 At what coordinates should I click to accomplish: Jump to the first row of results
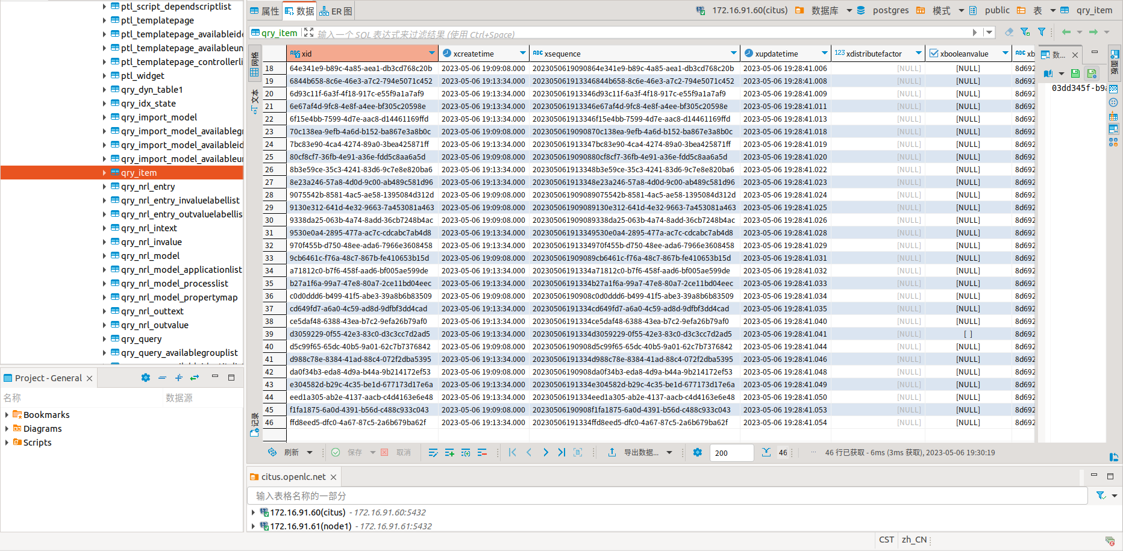[512, 453]
